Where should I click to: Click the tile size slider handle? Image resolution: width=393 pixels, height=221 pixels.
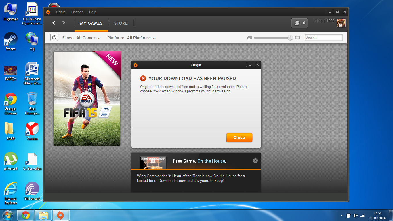(290, 38)
